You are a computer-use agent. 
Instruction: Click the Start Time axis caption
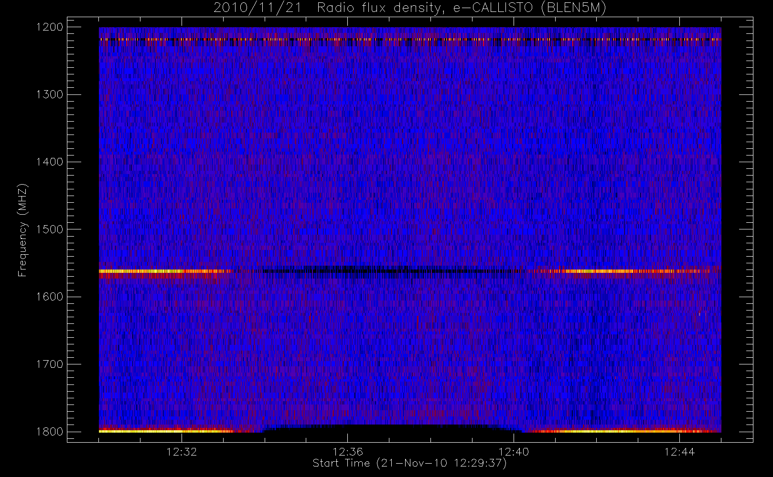(x=410, y=463)
